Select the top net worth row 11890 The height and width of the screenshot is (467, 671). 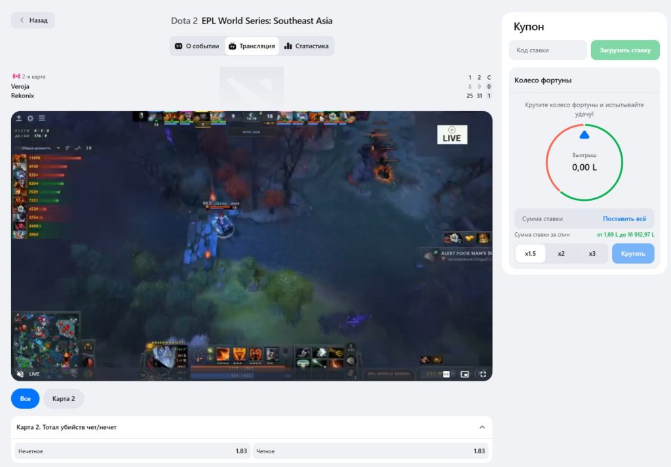point(47,158)
